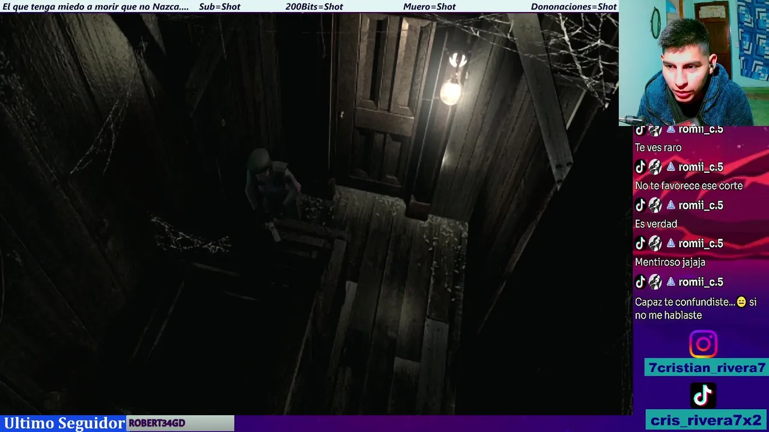769x432 pixels.
Task: Click the Instagram logo icon
Action: coord(703,344)
